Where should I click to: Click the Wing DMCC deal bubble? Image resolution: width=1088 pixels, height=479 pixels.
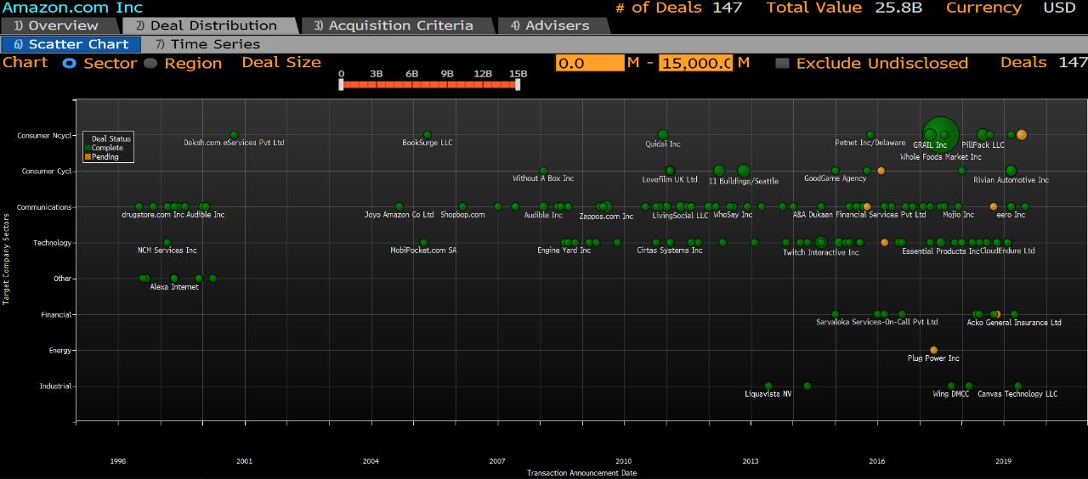point(951,386)
